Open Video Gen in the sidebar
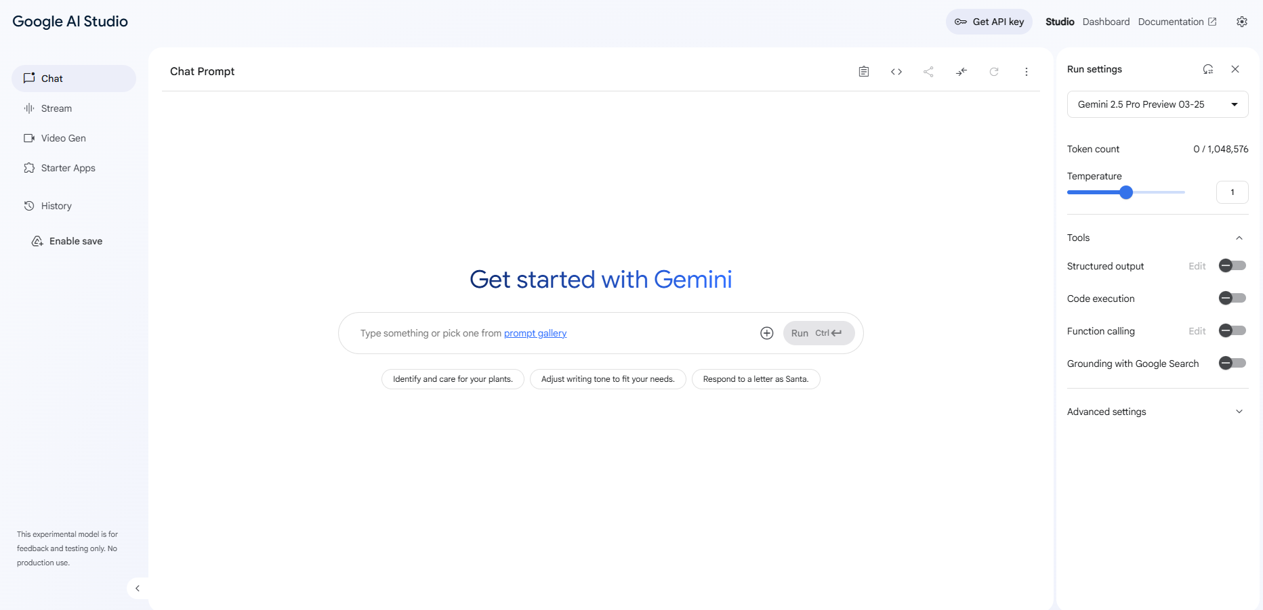Viewport: 1263px width, 610px height. coord(74,138)
